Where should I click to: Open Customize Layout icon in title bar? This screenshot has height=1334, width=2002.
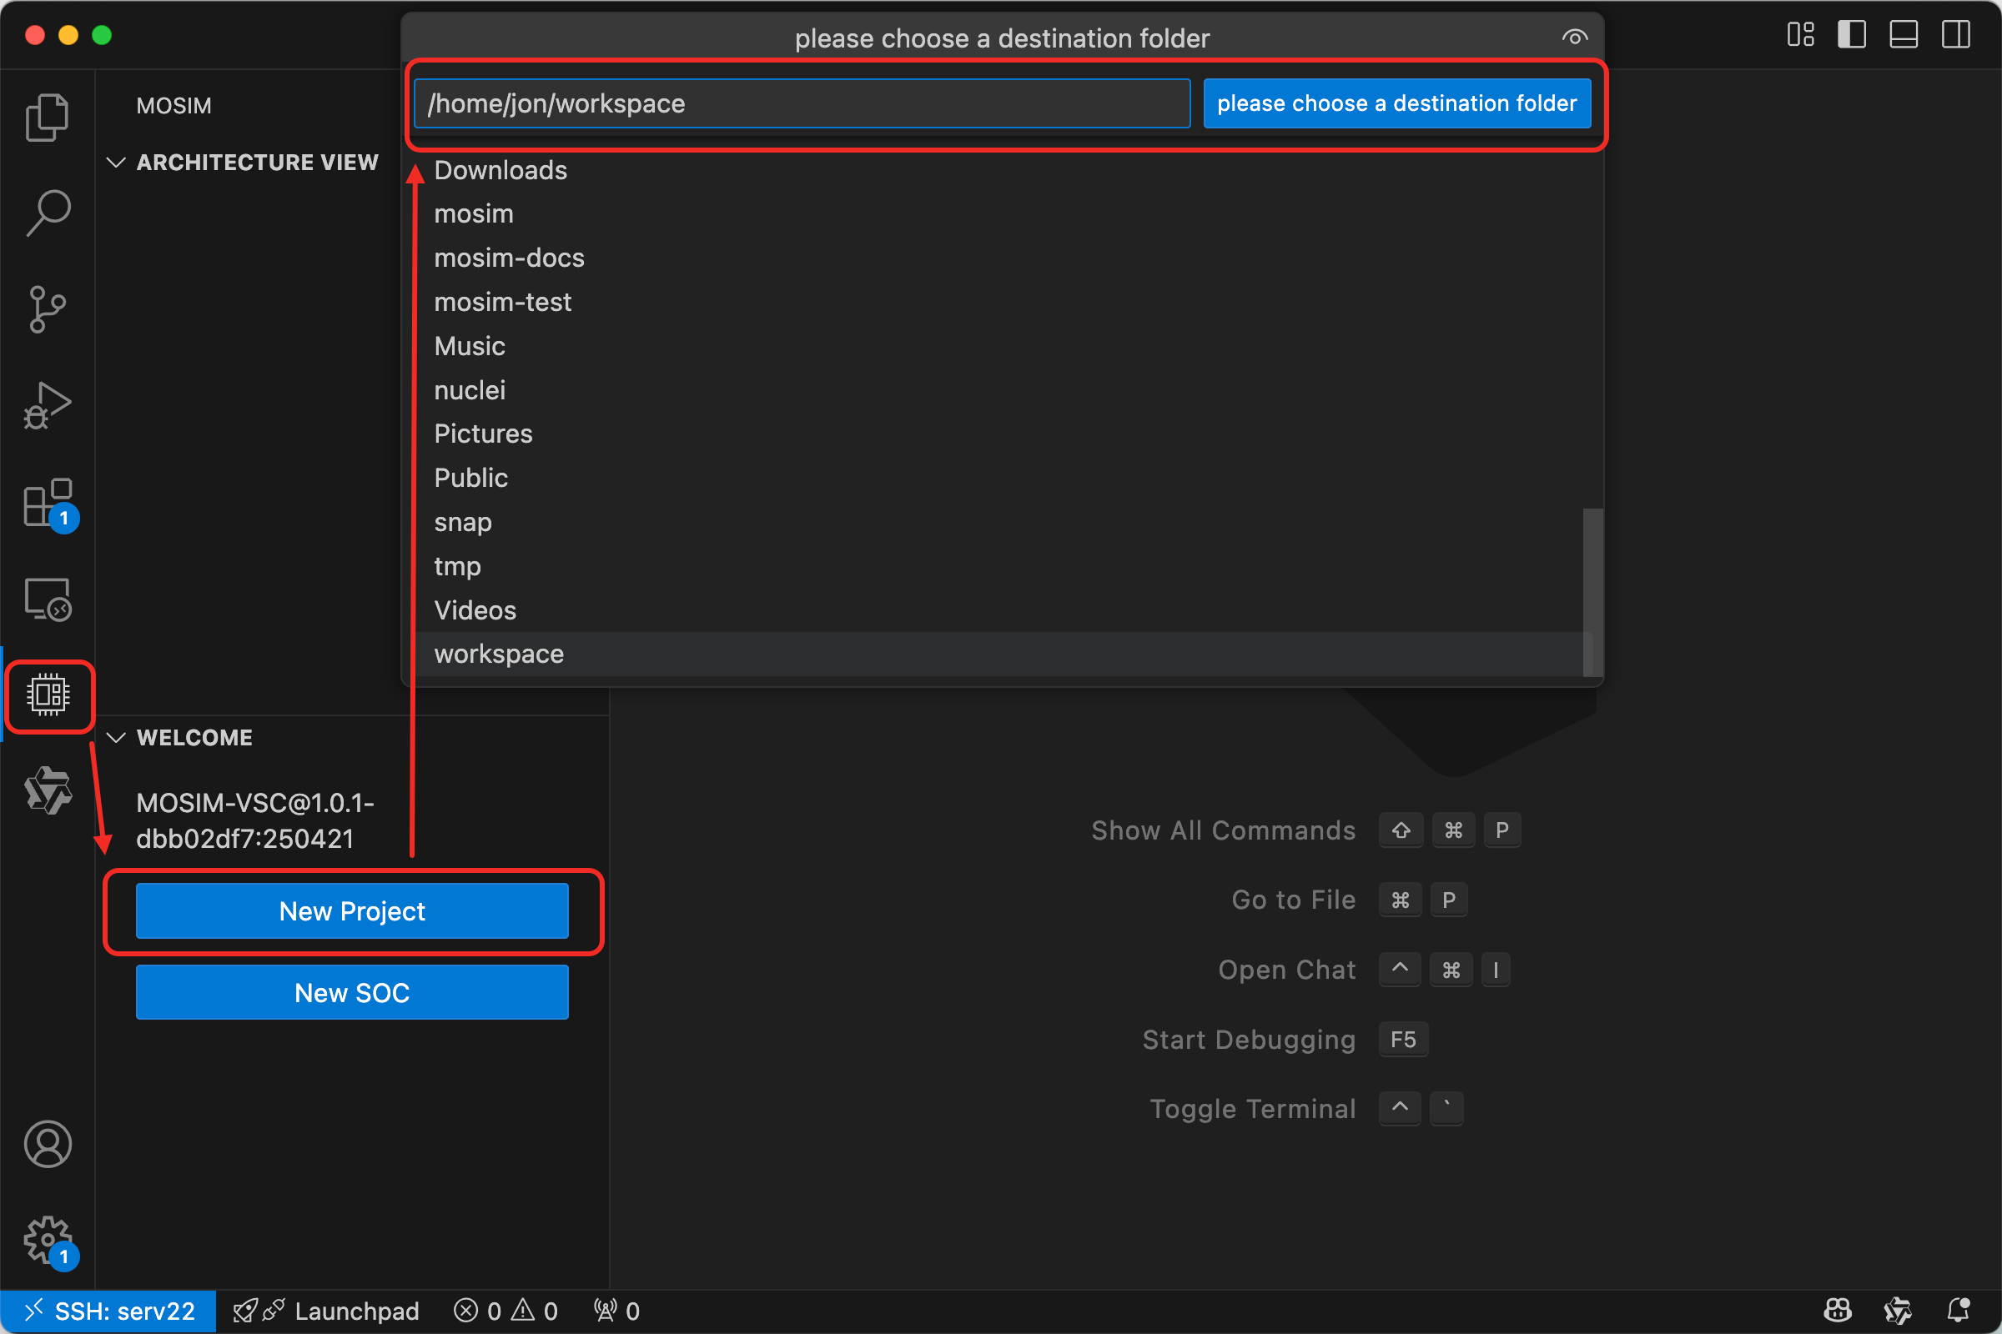[1801, 35]
